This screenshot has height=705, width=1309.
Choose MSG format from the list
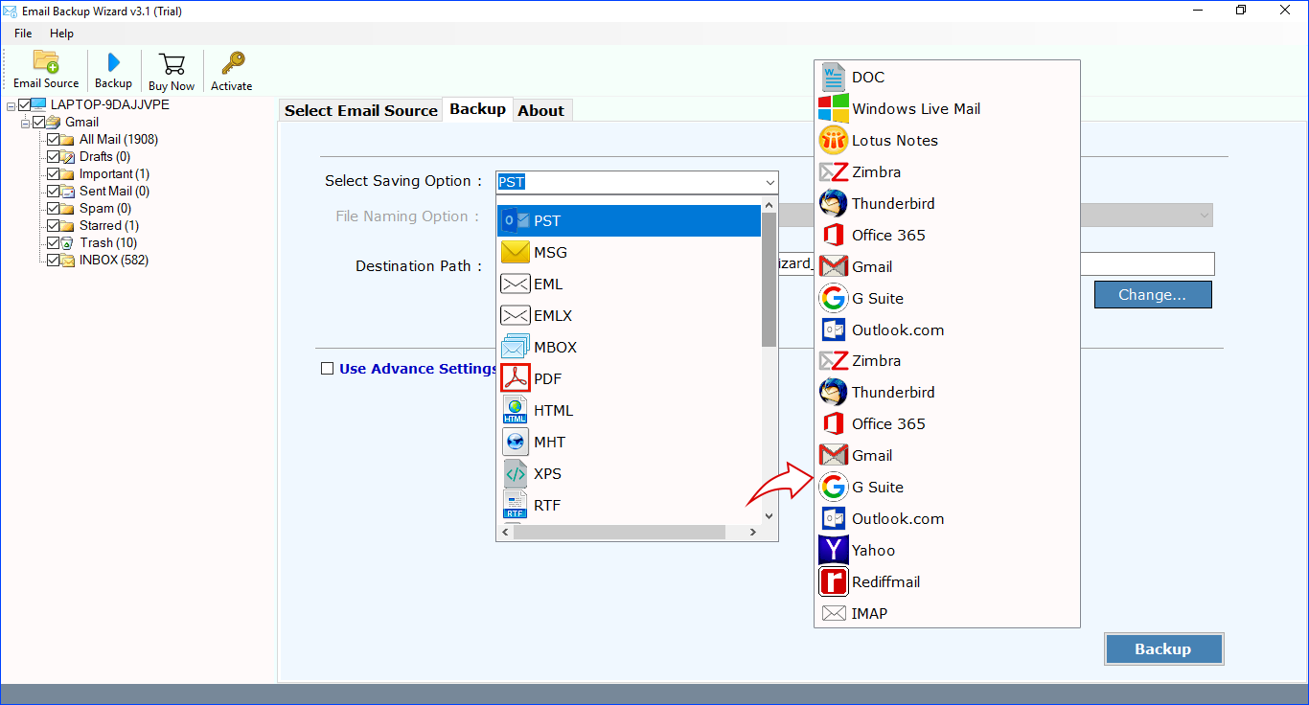coord(629,252)
